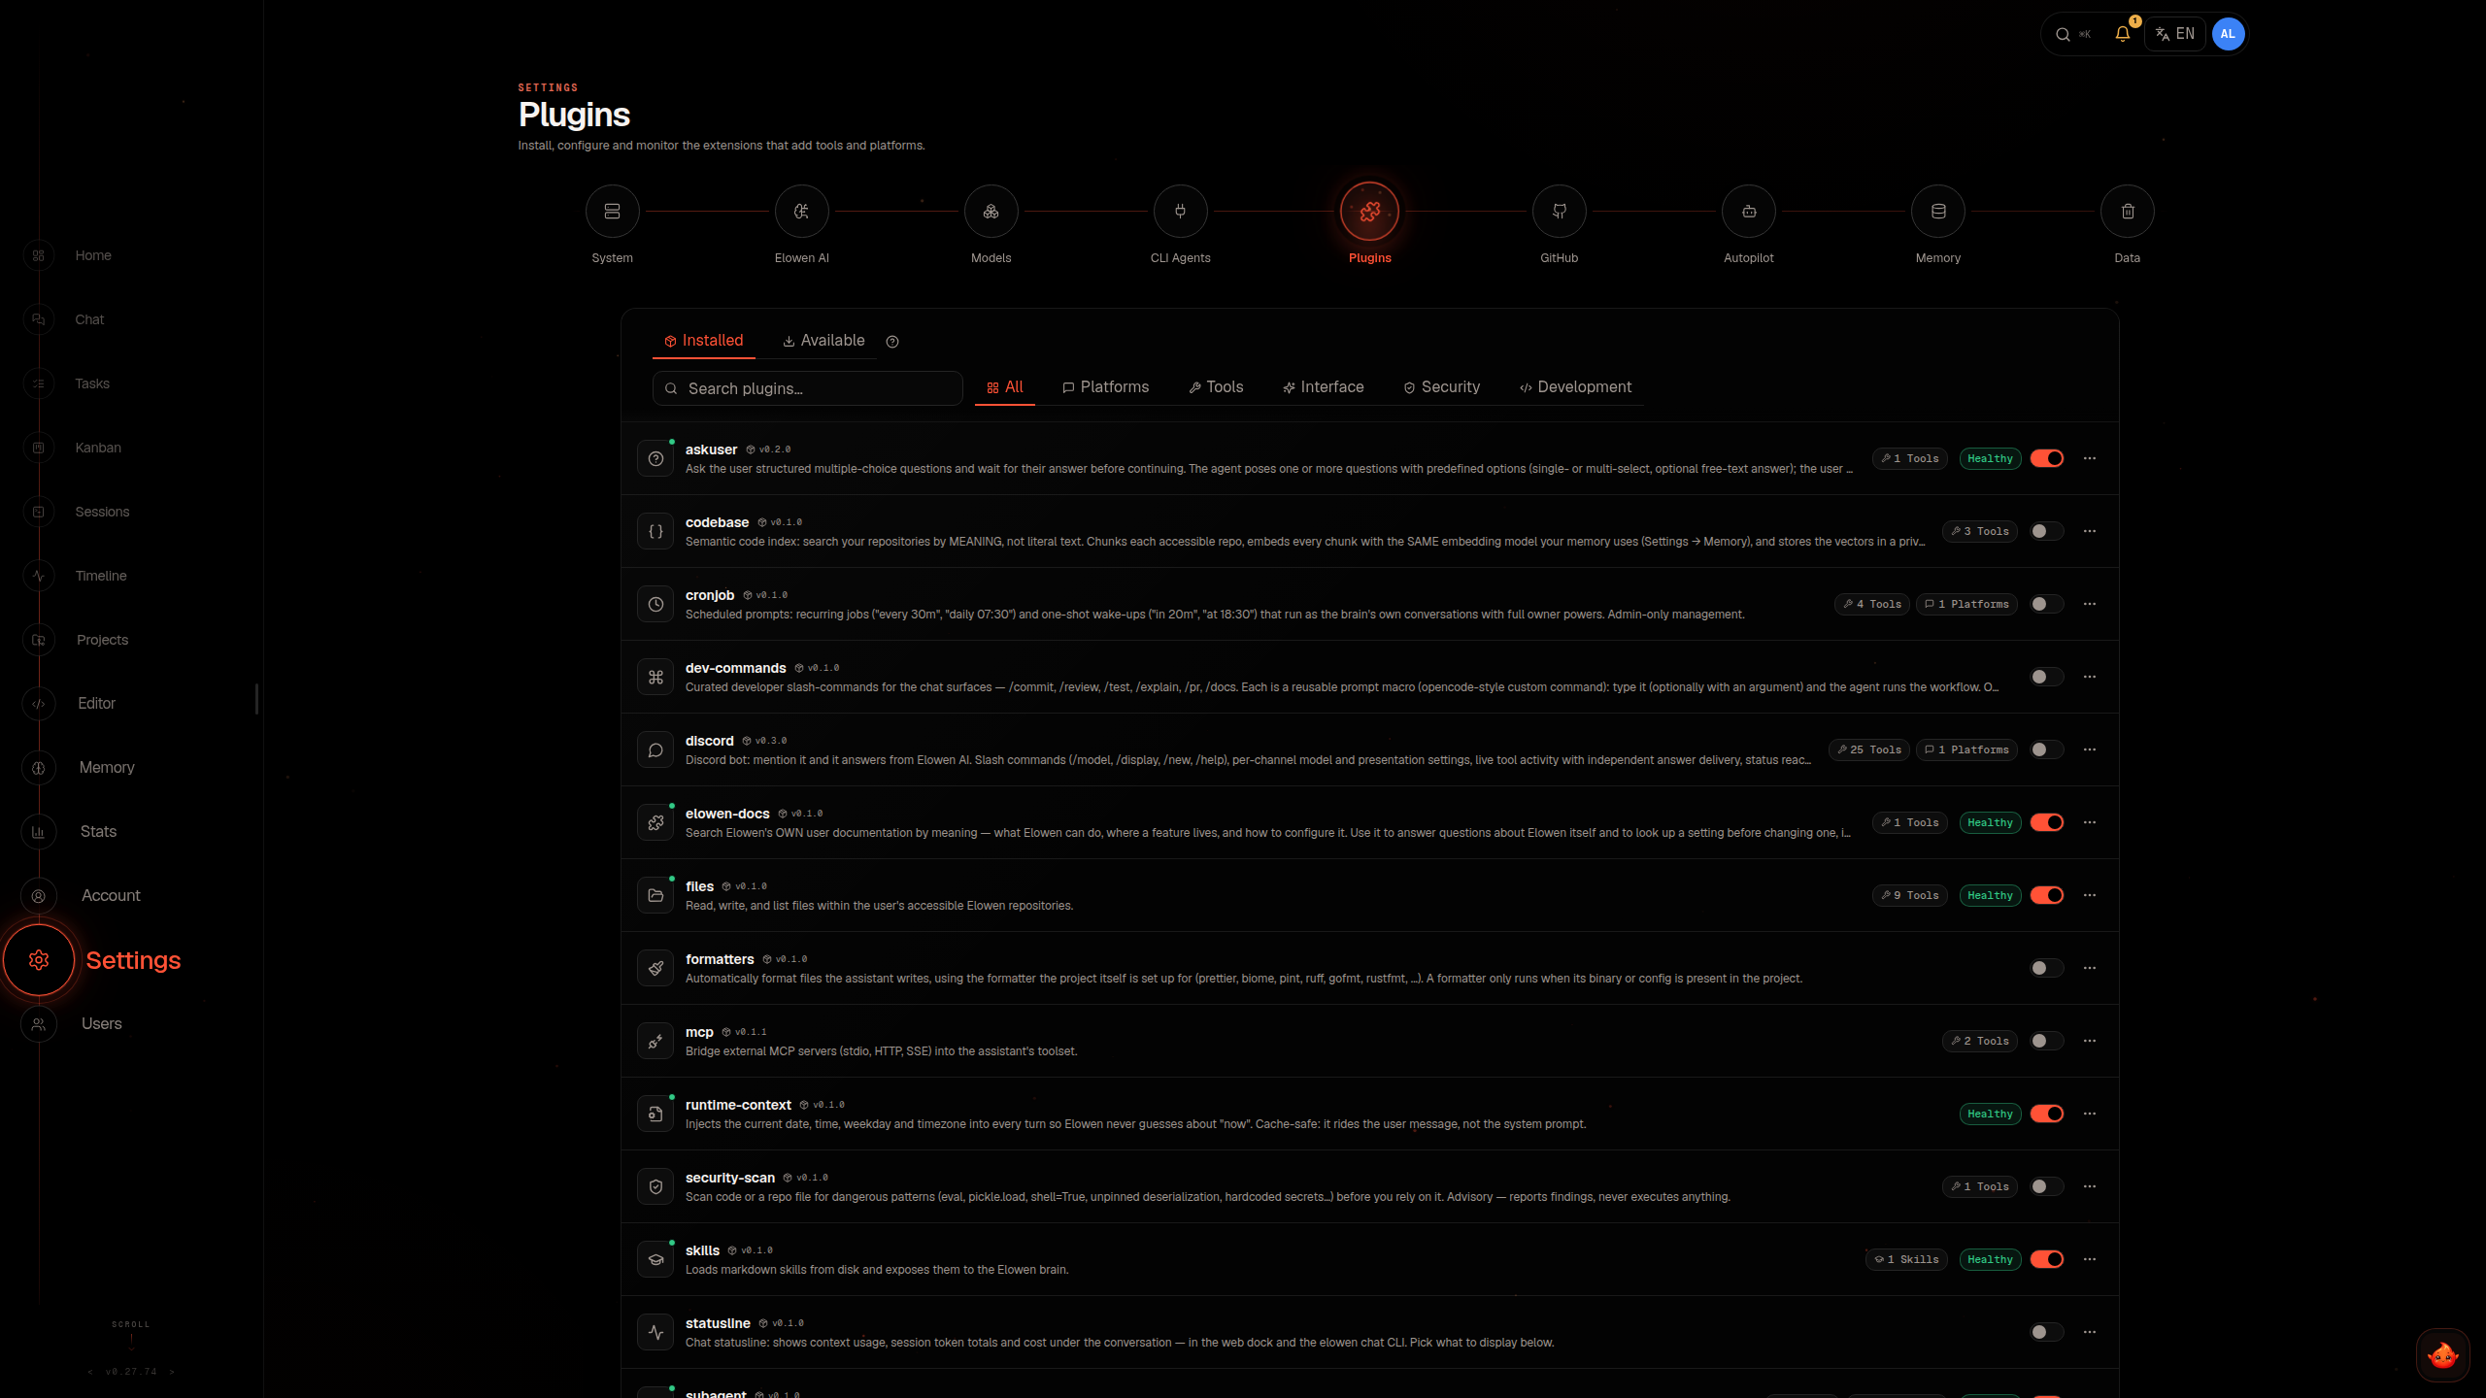Screen dimensions: 2486x1398
Task: Open the System settings step icon
Action: 612,211
